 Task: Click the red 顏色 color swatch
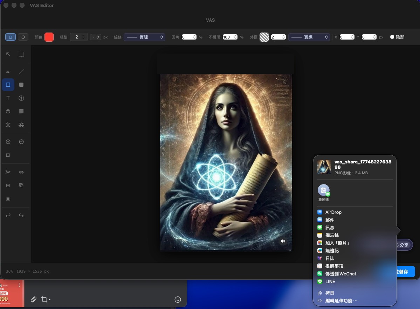point(49,37)
